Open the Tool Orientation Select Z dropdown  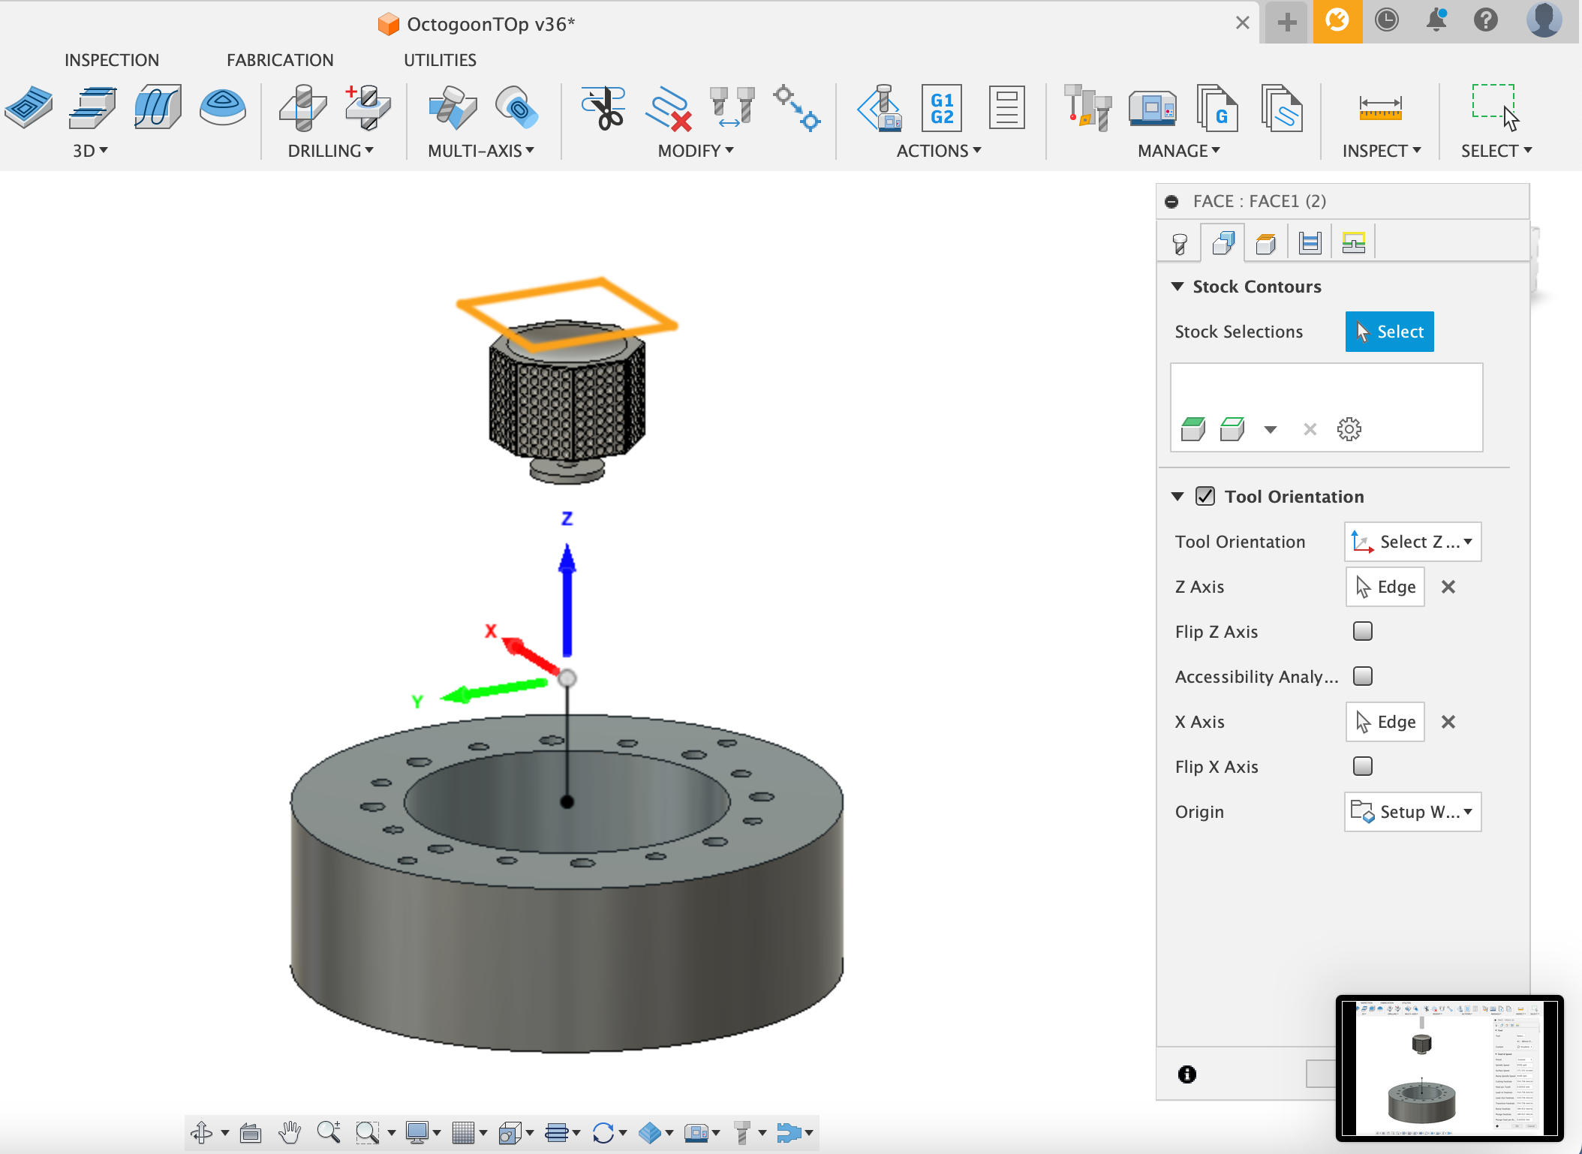[1412, 541]
